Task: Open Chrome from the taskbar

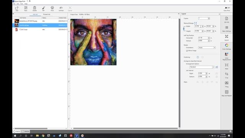Action: (x=43, y=136)
